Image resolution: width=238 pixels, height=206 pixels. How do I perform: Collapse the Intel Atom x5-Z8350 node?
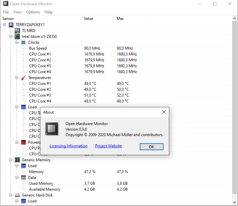11,37
